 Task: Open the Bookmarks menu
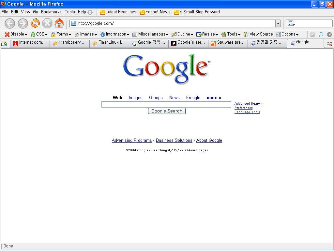point(51,12)
